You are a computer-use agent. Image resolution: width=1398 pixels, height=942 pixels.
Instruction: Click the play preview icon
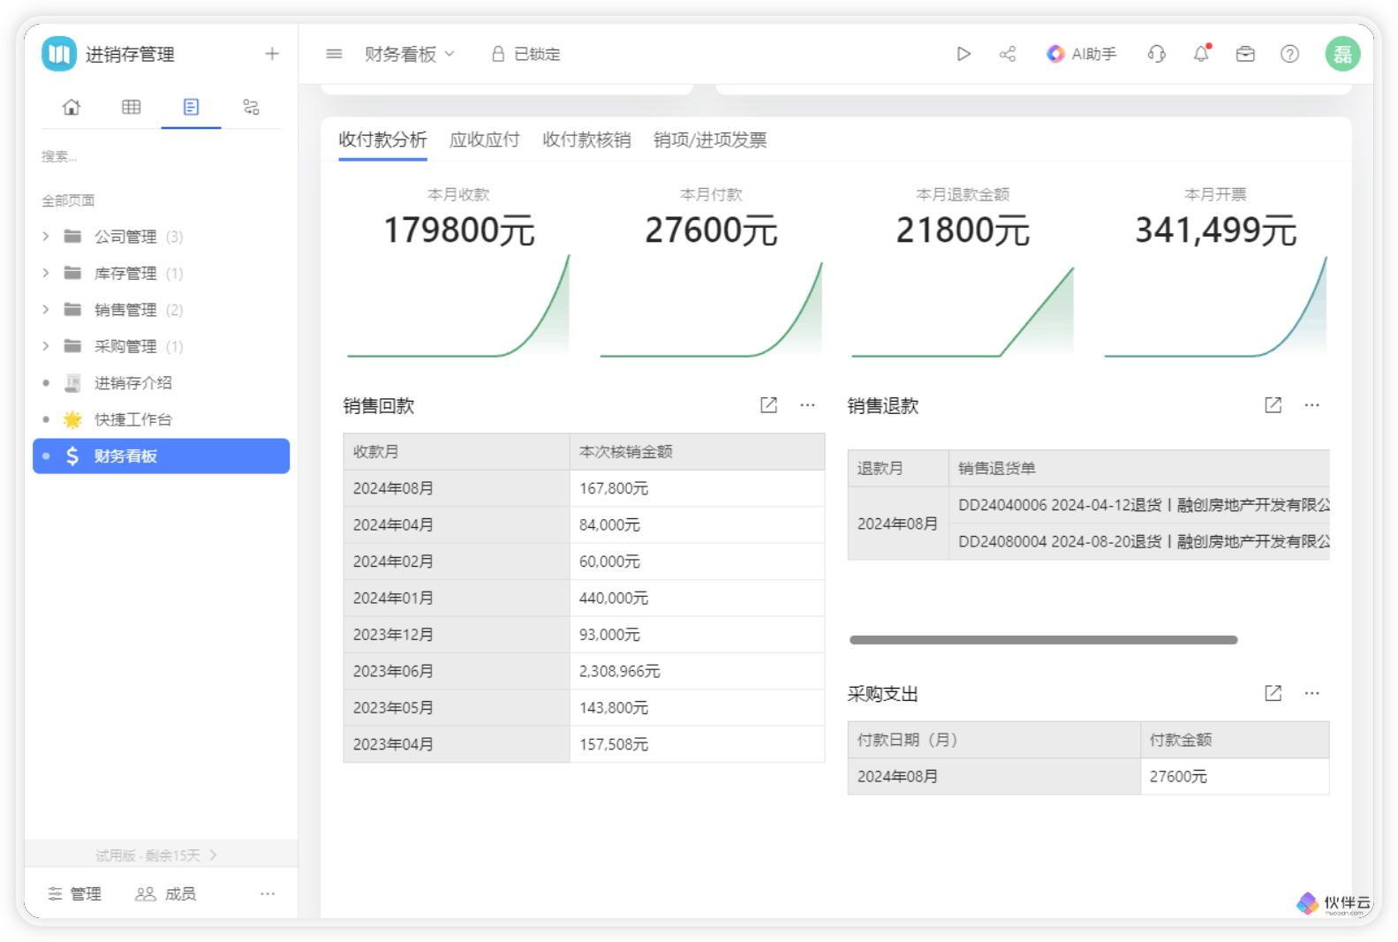point(963,54)
